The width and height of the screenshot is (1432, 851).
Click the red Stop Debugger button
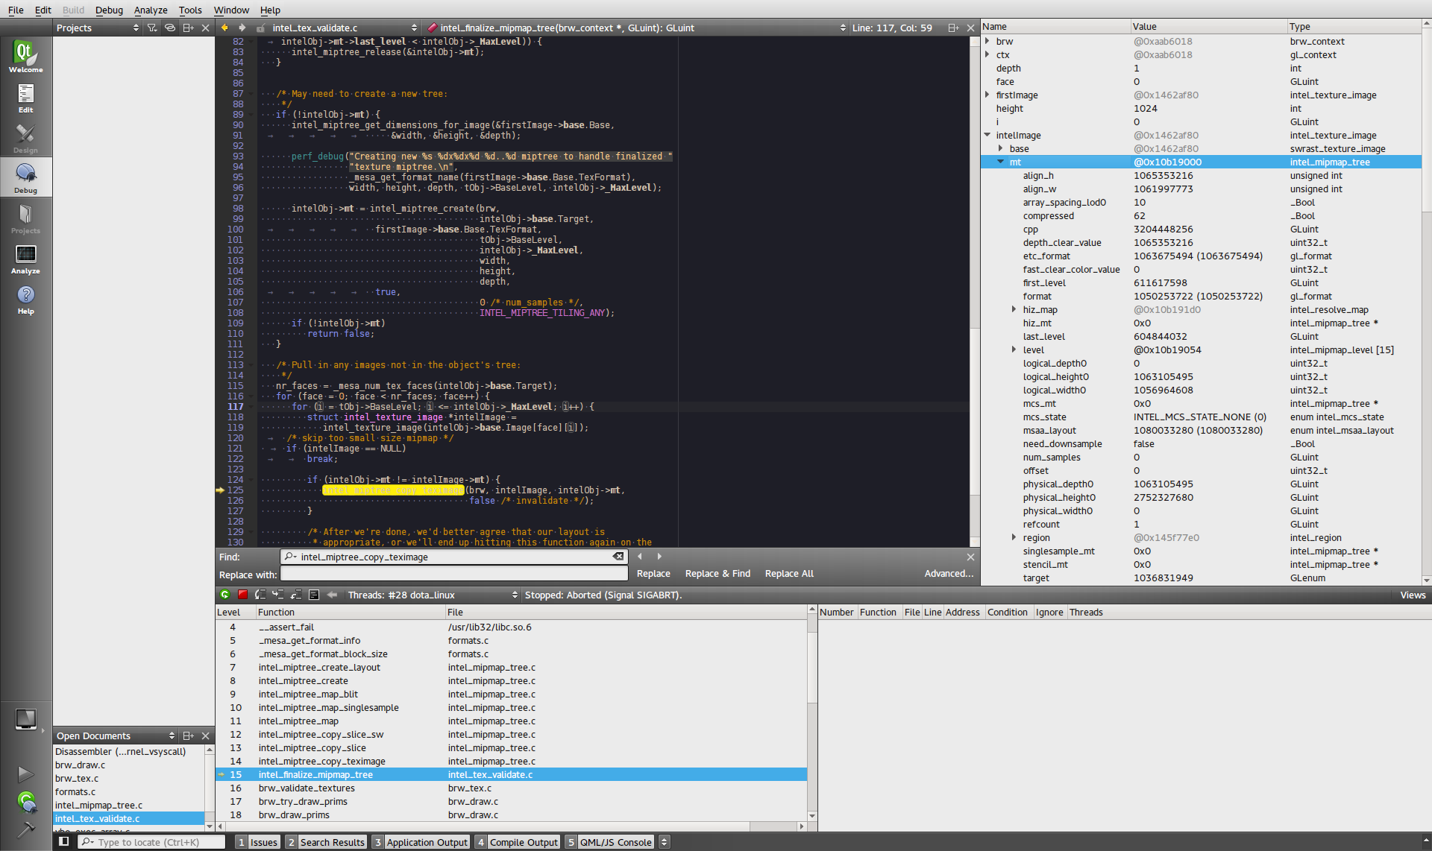242,595
